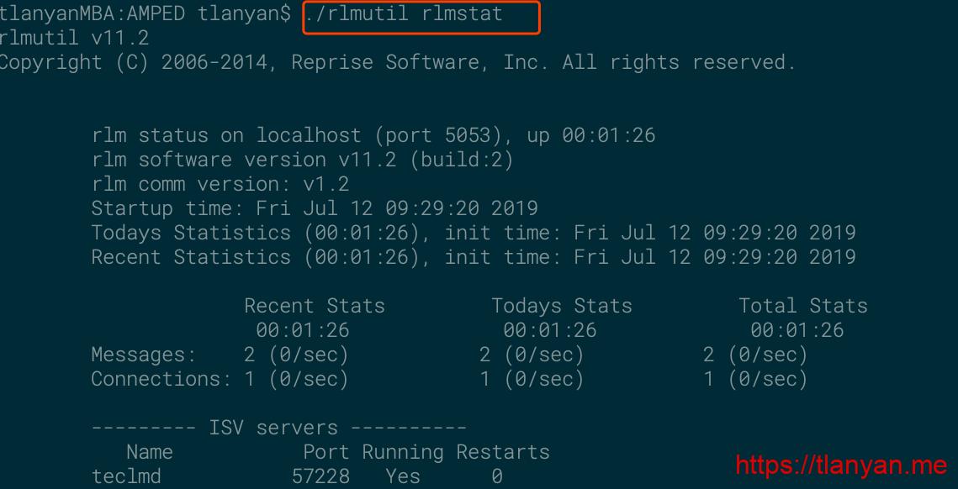Click the Recent Stats column header
The height and width of the screenshot is (489, 958).
[x=314, y=306]
